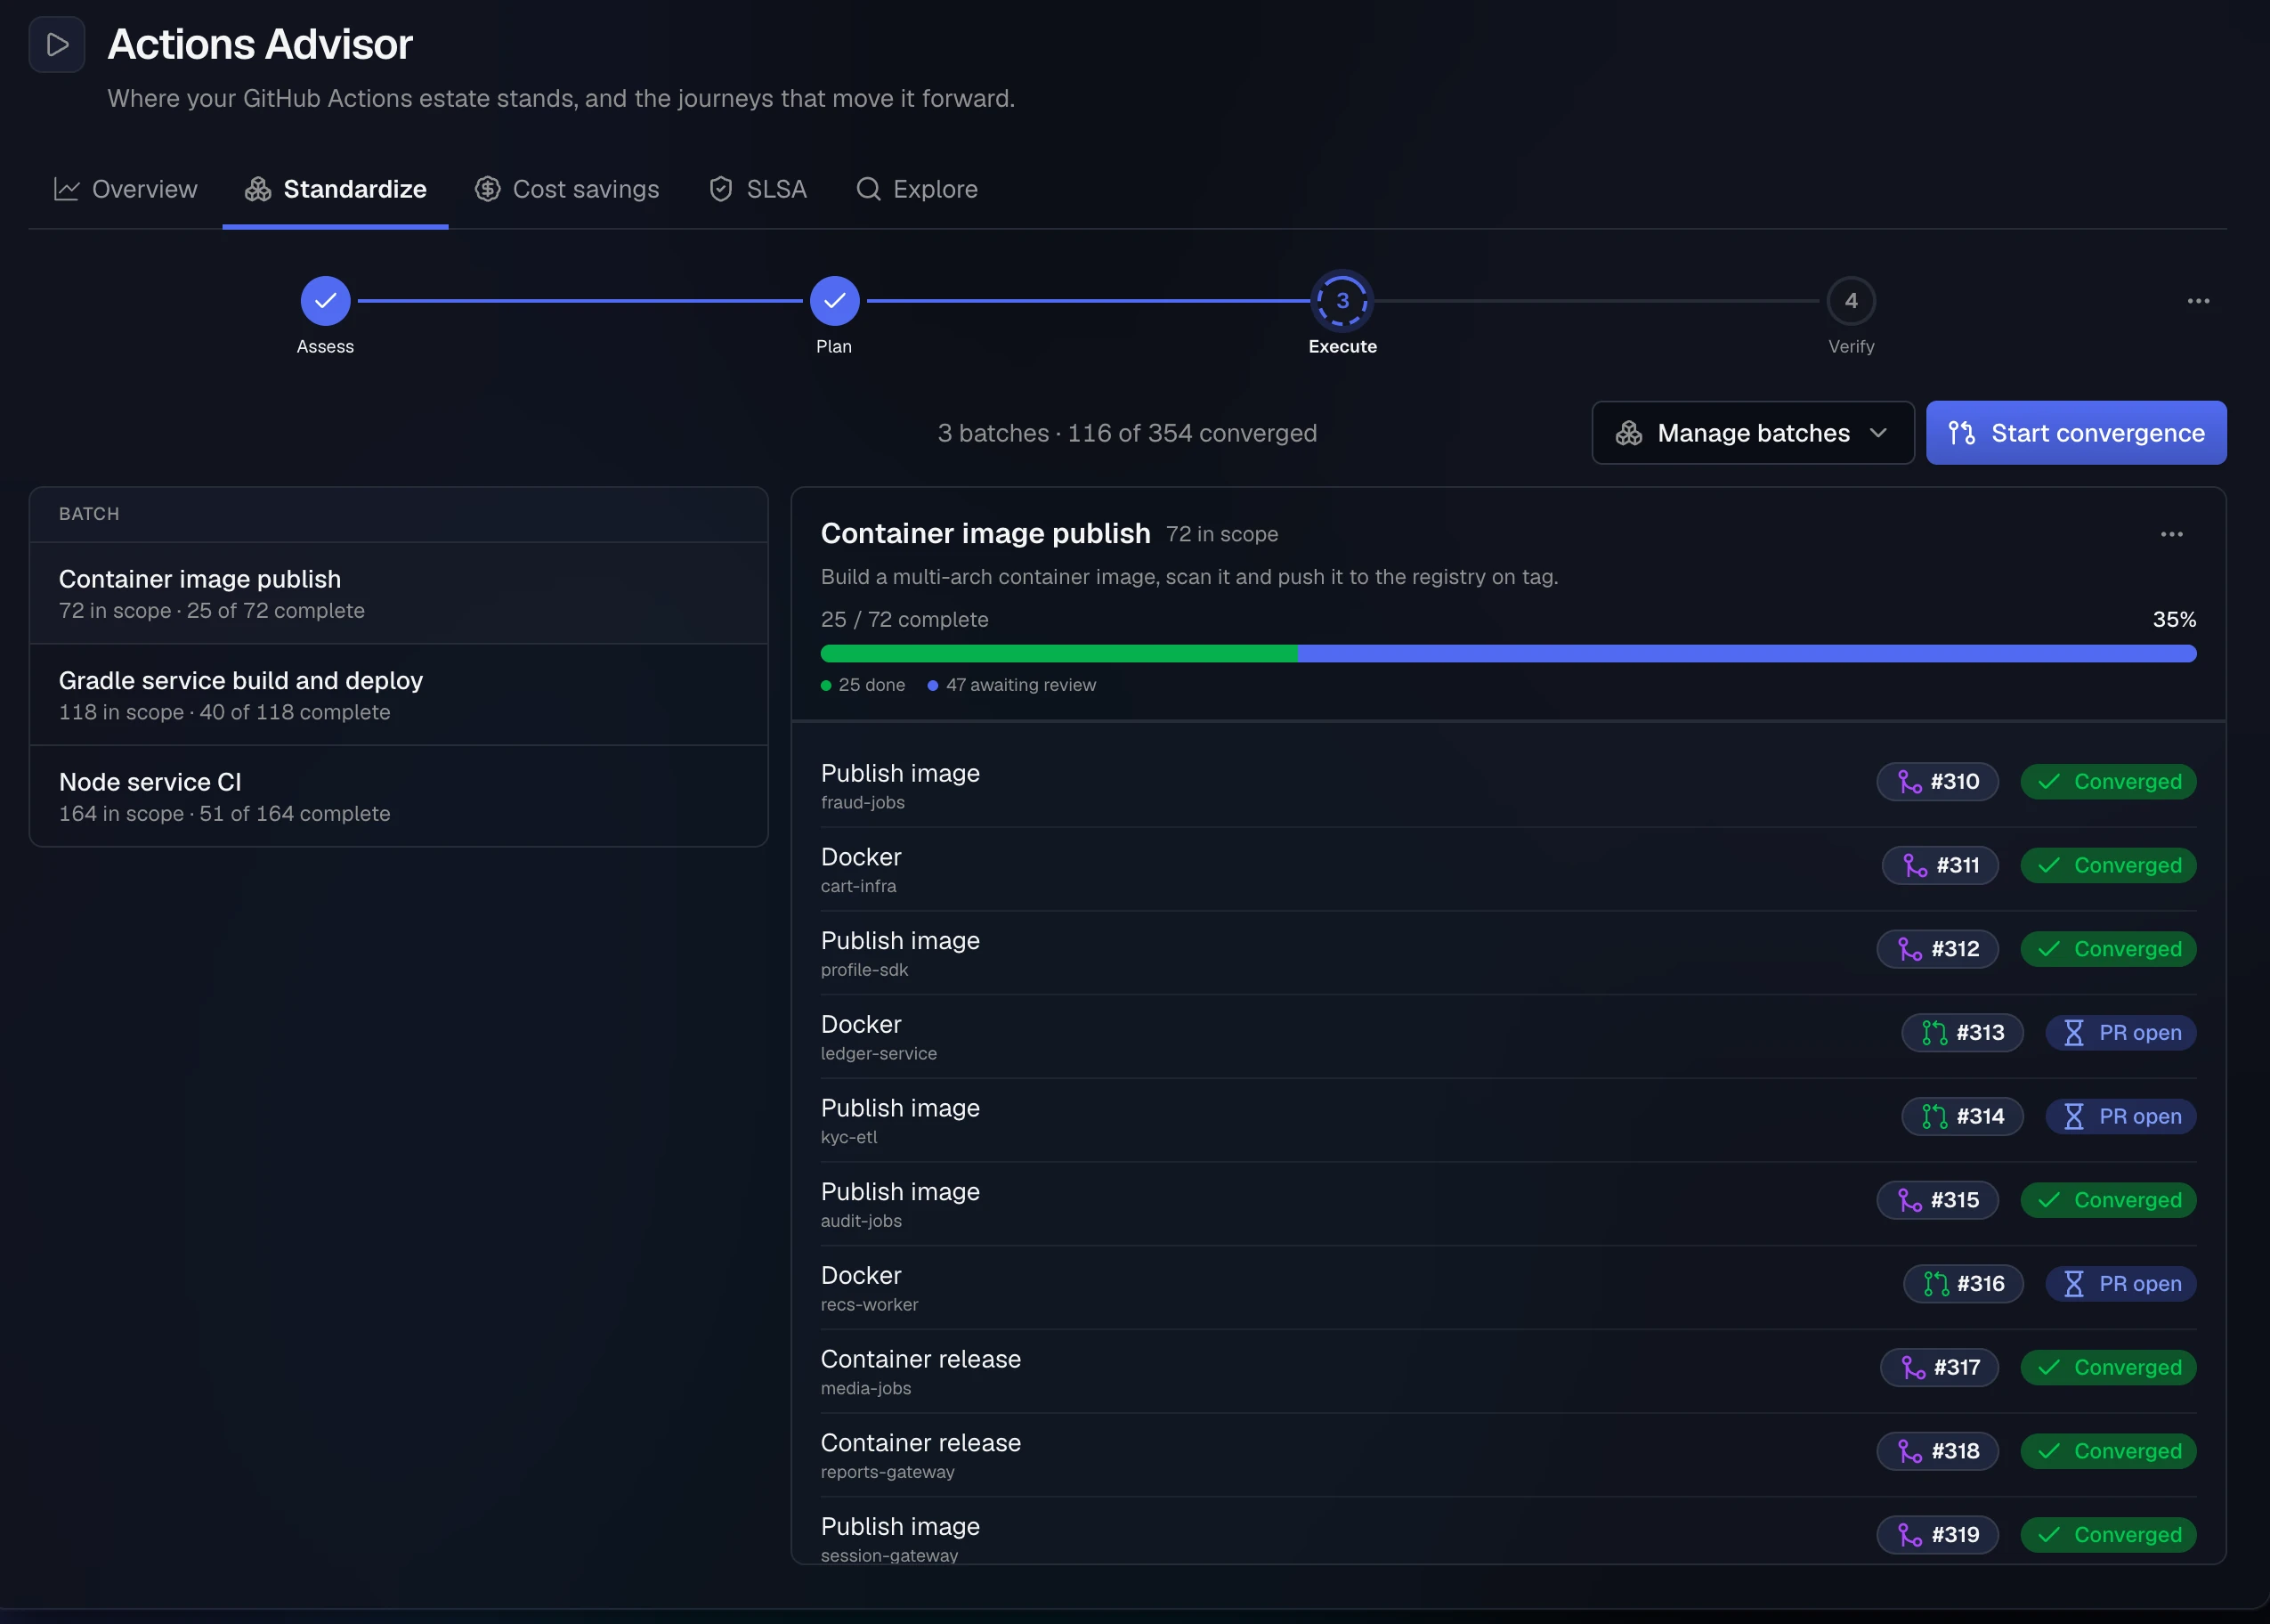Screen dimensions: 2270x1624
Task: Click the '25 done' legend entry
Action: coord(863,685)
